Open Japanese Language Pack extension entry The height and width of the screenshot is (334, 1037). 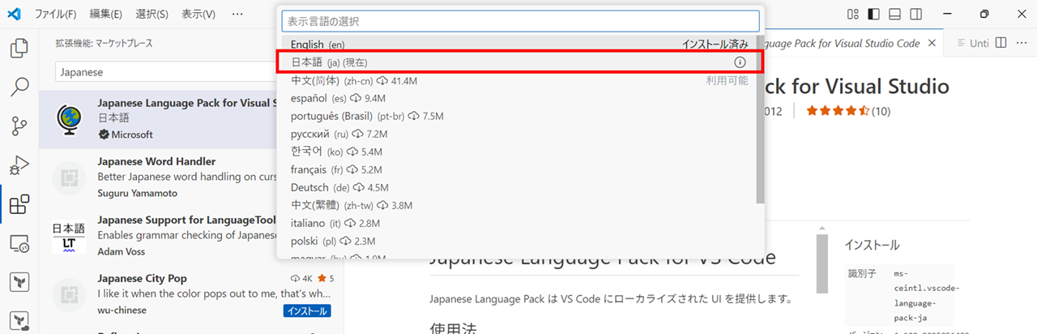158,118
